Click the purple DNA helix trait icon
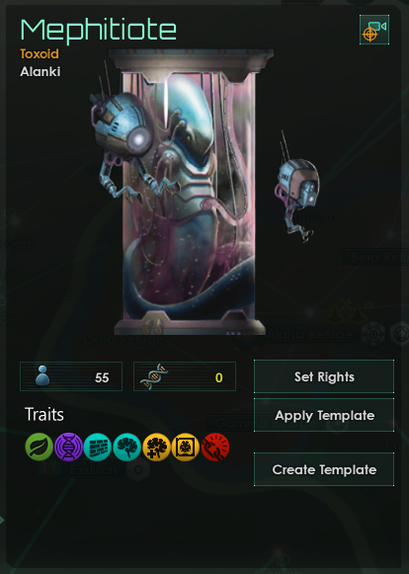Viewport: 409px width, 574px height. click(x=68, y=447)
